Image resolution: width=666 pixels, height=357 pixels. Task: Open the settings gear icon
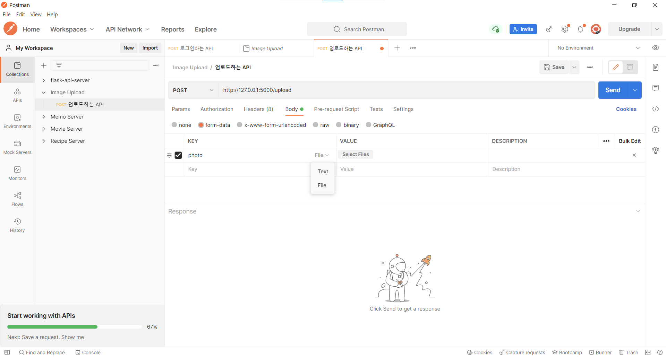click(565, 29)
